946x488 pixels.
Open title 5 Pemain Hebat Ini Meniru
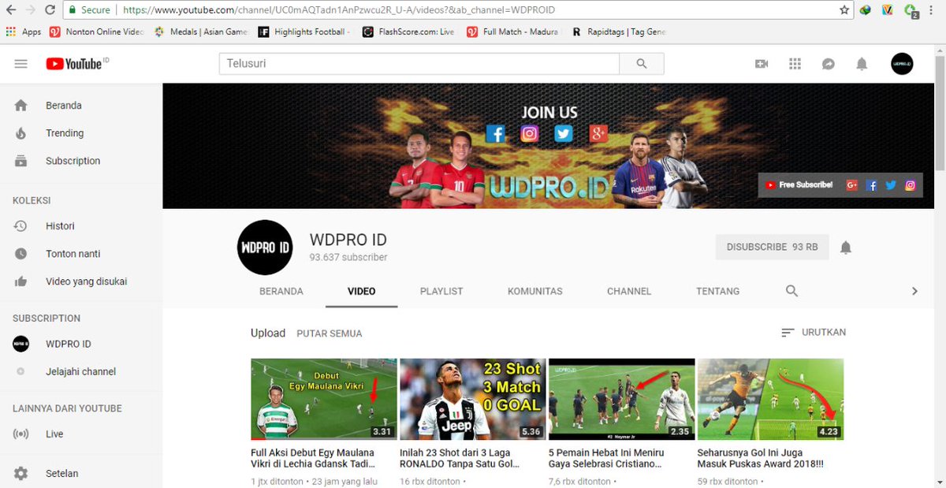[x=607, y=459]
